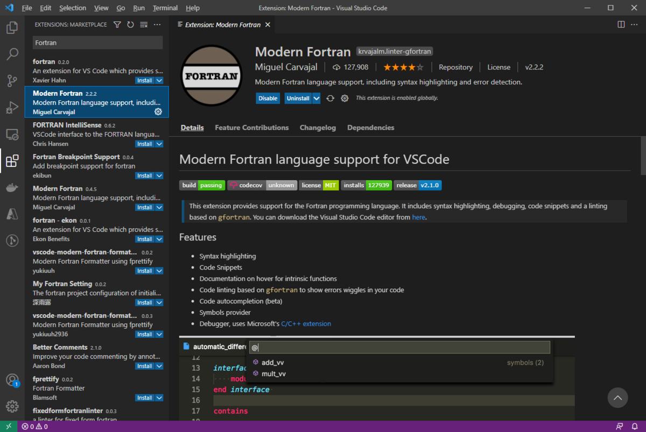The image size is (646, 432).
Task: Click the Modern Fortran FORTRAN logo
Action: tap(211, 75)
